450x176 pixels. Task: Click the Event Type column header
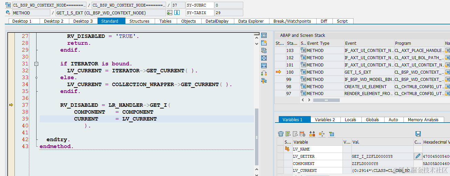tap(325, 43)
